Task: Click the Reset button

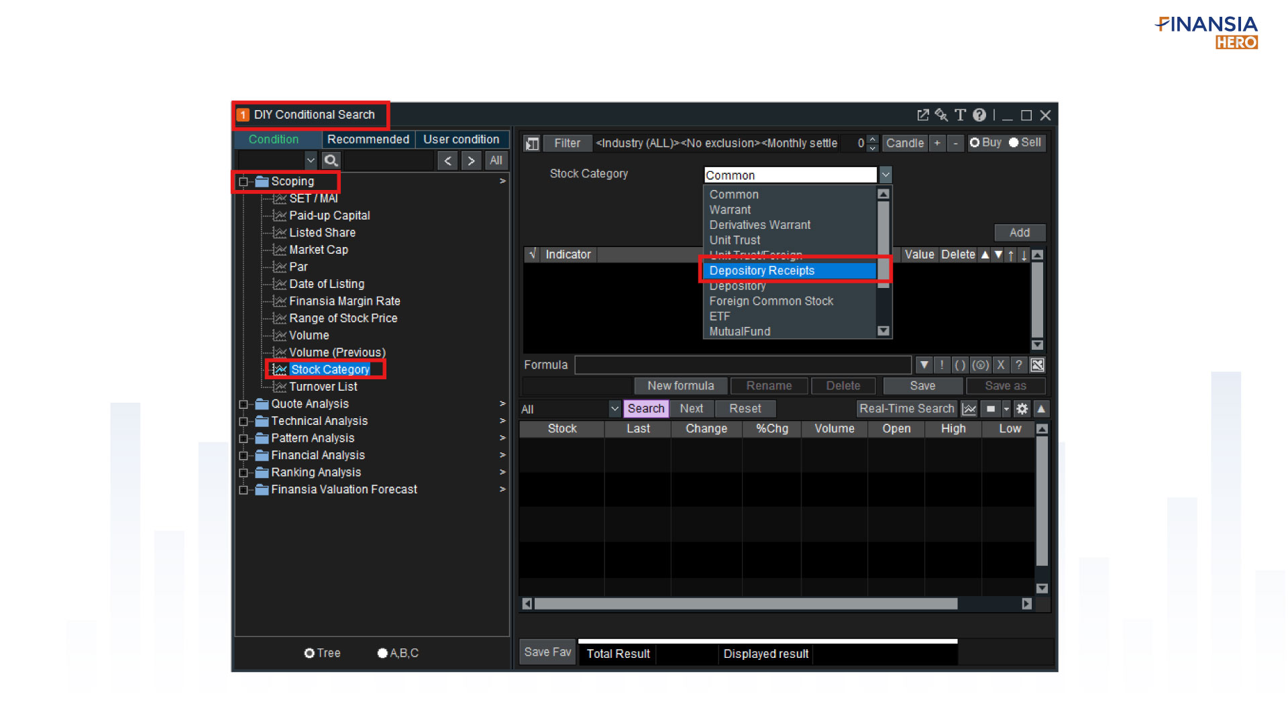Action: click(745, 409)
